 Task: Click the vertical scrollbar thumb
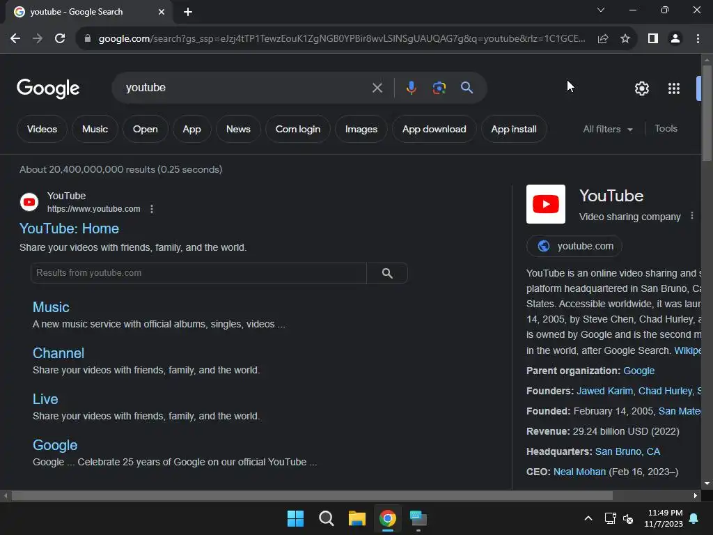[x=707, y=113]
